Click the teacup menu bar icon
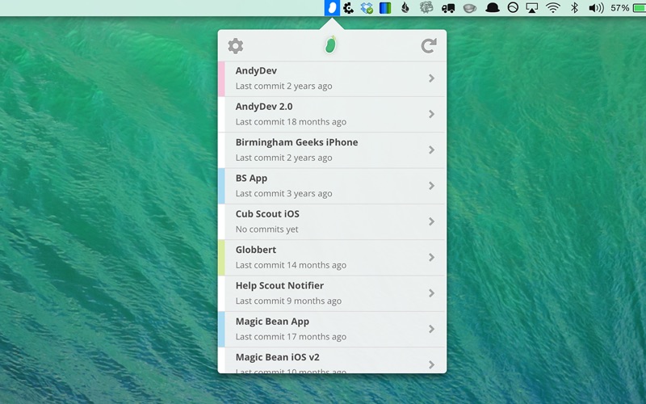This screenshot has width=646, height=404. pos(470,8)
